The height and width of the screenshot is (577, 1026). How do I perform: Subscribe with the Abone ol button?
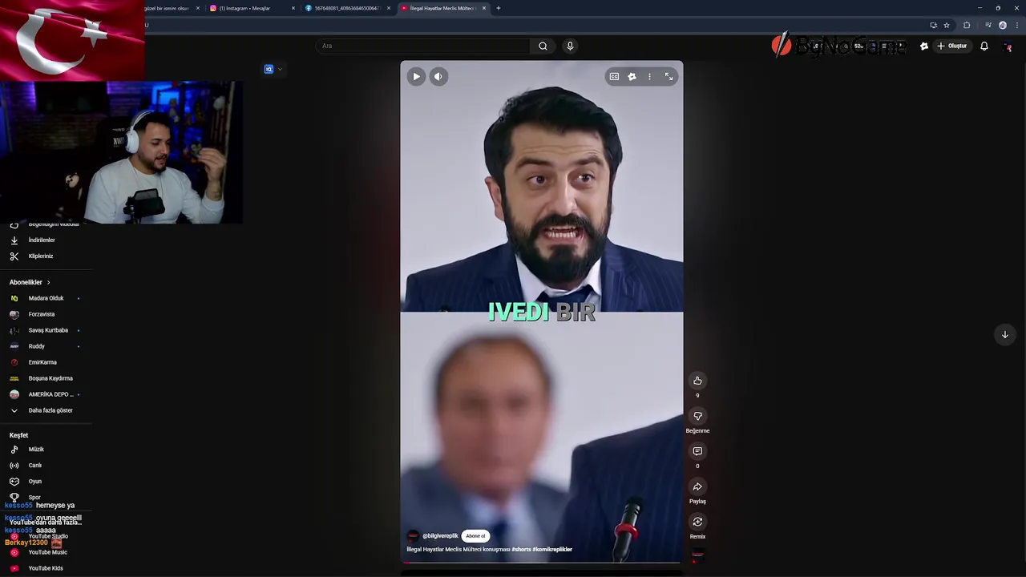point(475,536)
